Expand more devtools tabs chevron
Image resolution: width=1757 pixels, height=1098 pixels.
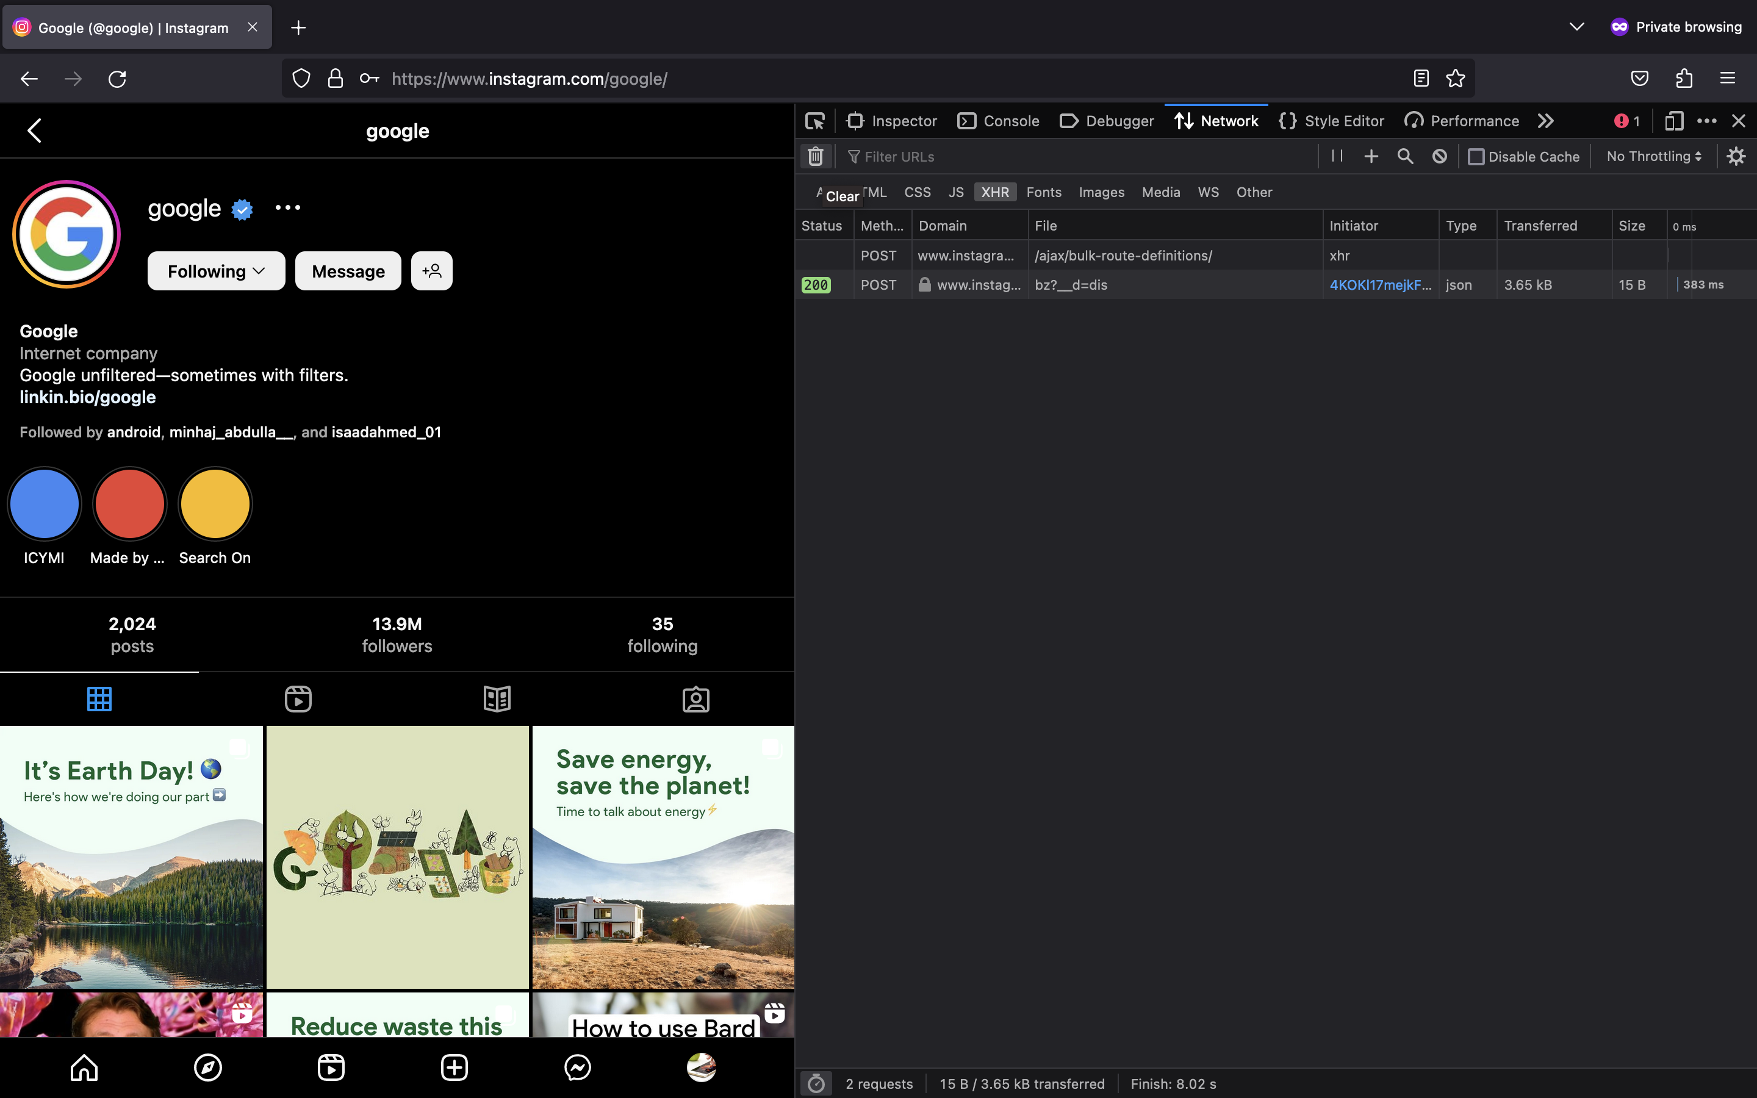(1545, 121)
